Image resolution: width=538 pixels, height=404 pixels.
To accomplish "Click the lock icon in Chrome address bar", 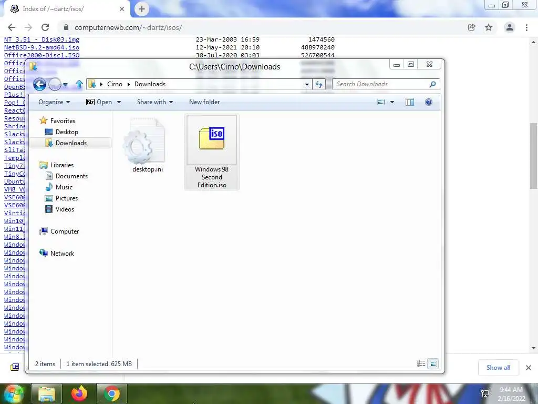I will (x=66, y=27).
